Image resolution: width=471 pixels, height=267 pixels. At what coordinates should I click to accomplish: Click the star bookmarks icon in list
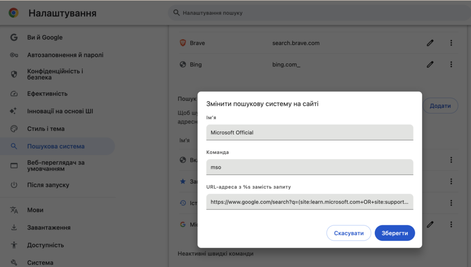pos(183,181)
